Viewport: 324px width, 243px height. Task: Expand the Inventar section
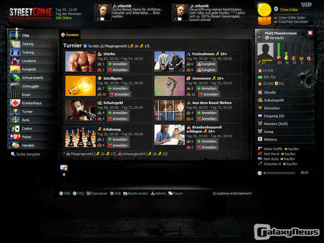[285, 108]
